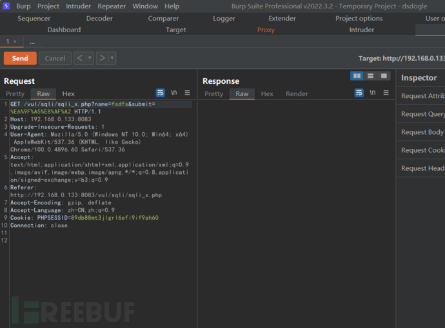Open the Project menu
Image resolution: width=445 pixels, height=328 pixels.
pyautogui.click(x=48, y=6)
